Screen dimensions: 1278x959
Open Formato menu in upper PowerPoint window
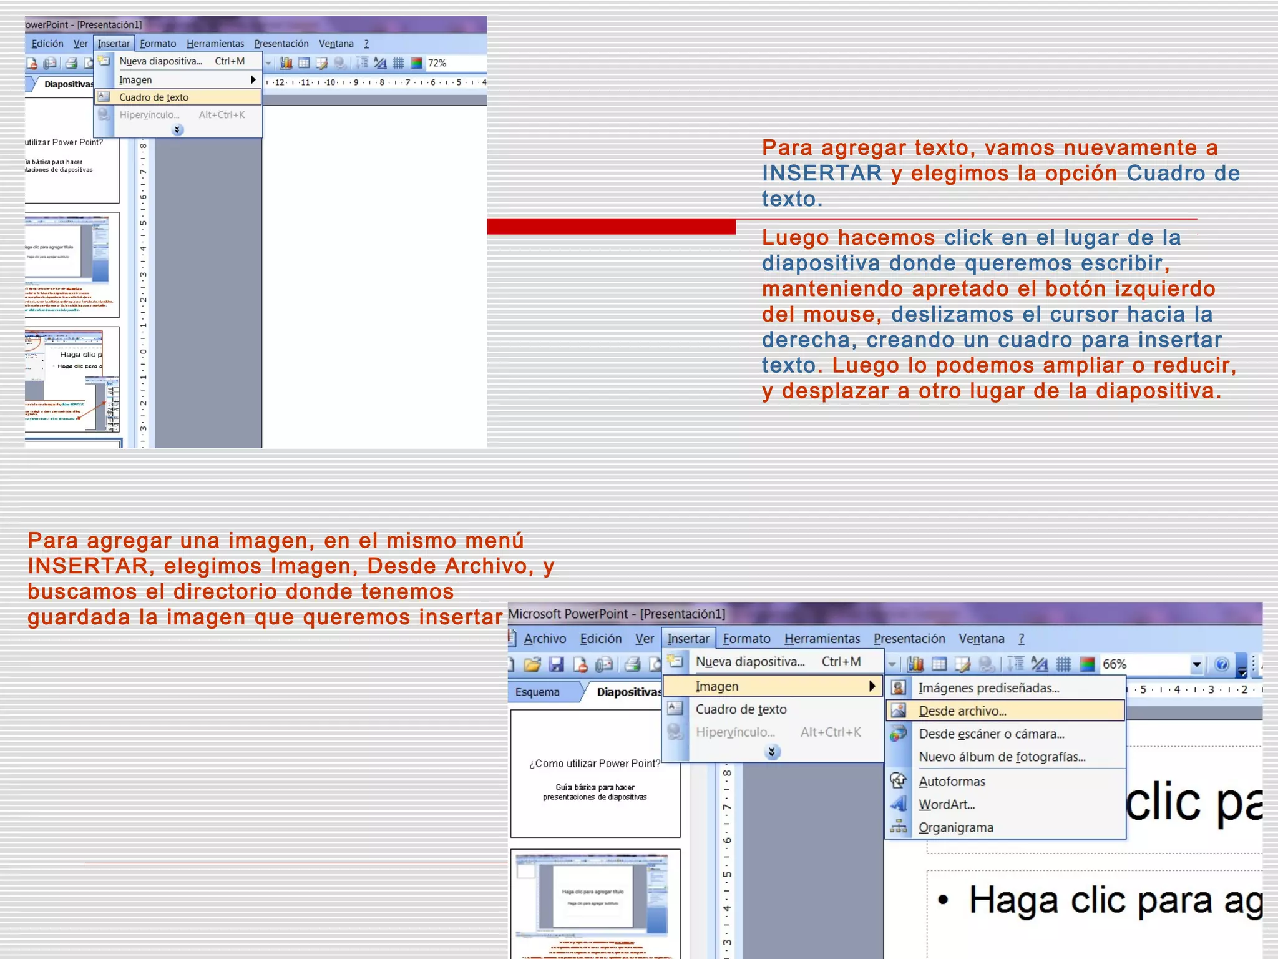point(158,44)
